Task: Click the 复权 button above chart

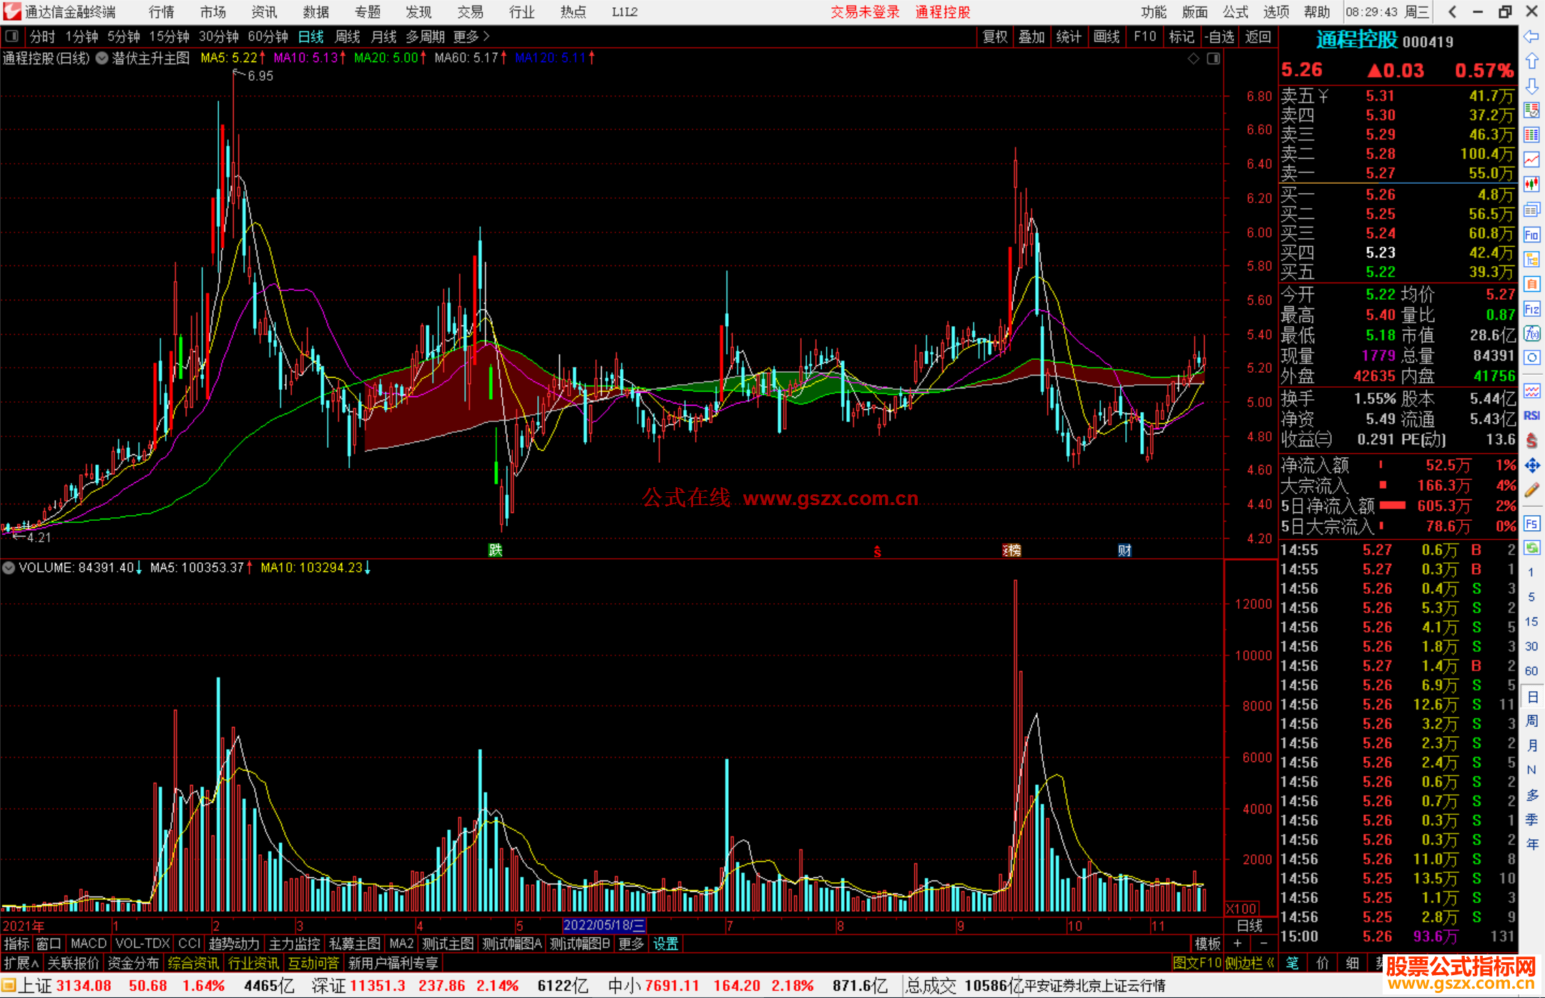Action: (994, 36)
